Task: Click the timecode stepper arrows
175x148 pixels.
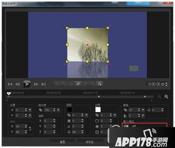Action: [x=166, y=84]
